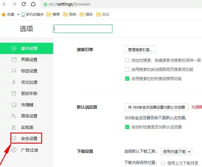Open the 推荐 bookmarks folder
202x167 pixels.
tap(54, 14)
